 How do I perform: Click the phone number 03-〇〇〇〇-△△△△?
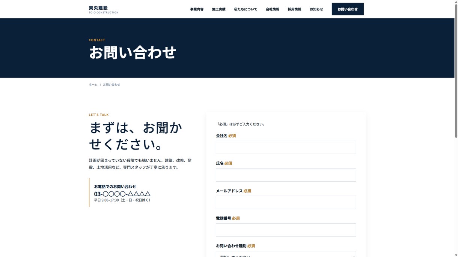coord(122,194)
